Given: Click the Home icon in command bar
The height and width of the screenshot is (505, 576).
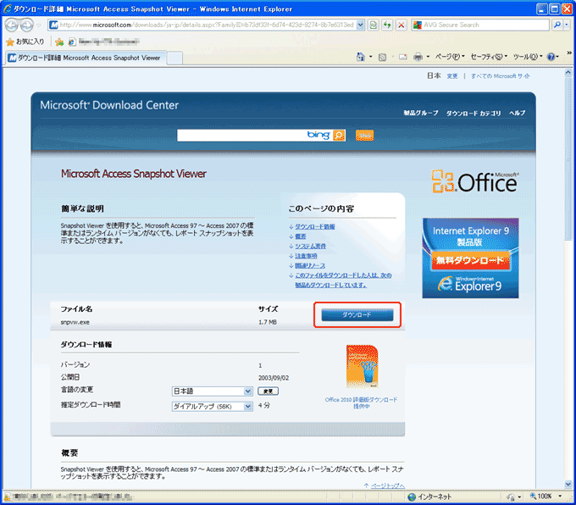Looking at the screenshot, I should click(x=360, y=57).
